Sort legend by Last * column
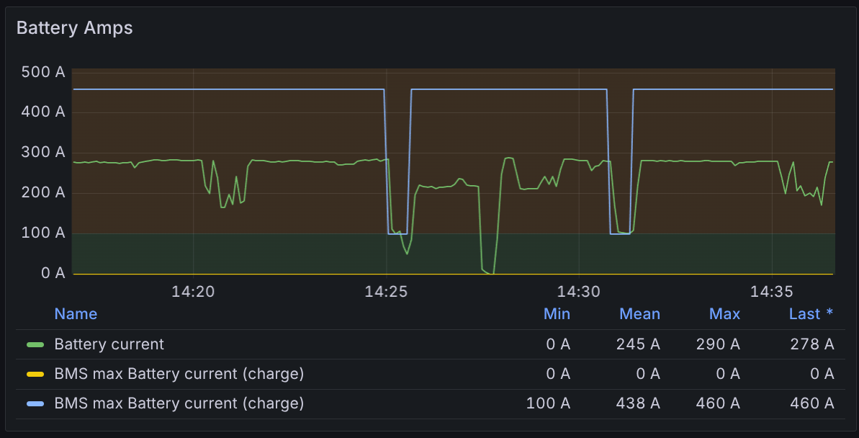The image size is (859, 438). click(811, 314)
